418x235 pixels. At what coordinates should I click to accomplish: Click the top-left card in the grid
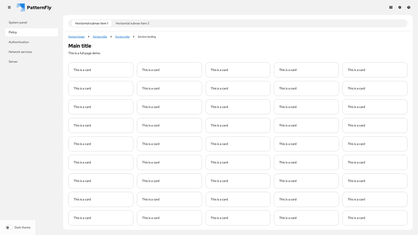tap(101, 70)
